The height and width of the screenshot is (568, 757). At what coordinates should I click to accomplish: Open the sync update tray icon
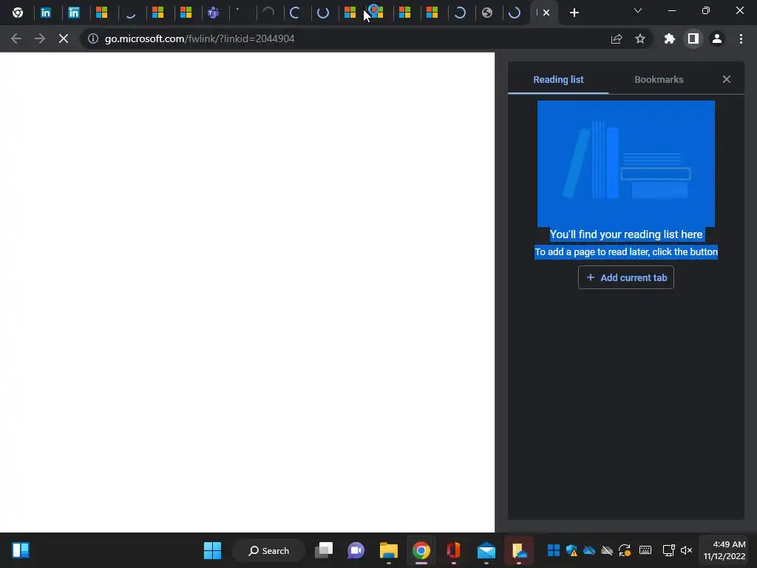625,550
